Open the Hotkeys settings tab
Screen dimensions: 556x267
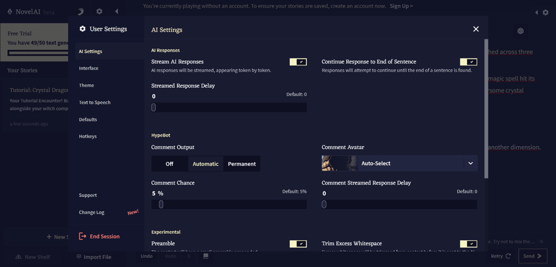pos(88,136)
